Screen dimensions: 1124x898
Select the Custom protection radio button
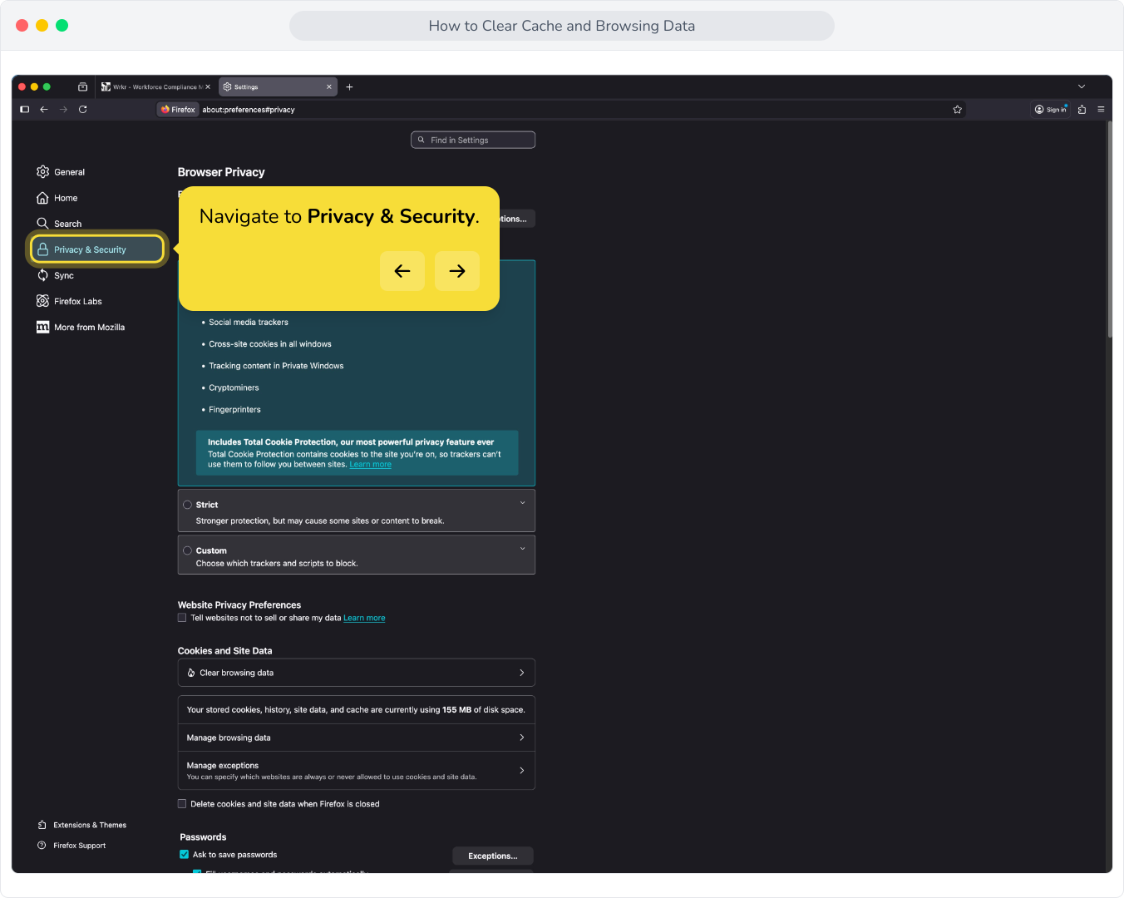pyautogui.click(x=188, y=550)
